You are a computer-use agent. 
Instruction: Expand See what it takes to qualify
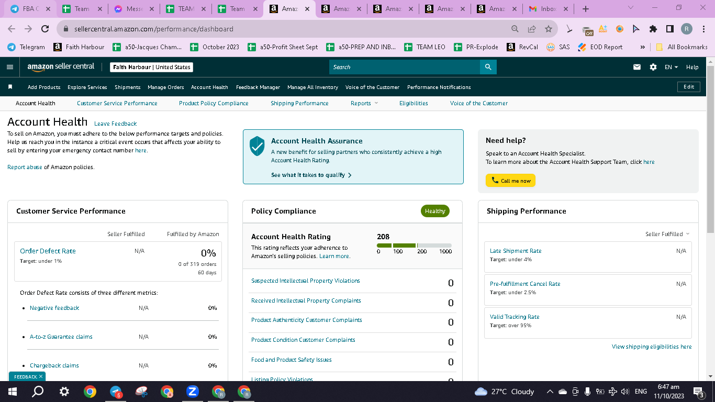pyautogui.click(x=311, y=175)
